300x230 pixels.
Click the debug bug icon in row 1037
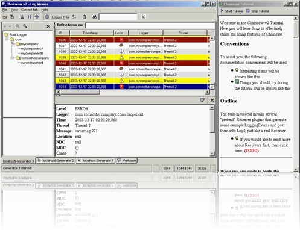pos(121,45)
